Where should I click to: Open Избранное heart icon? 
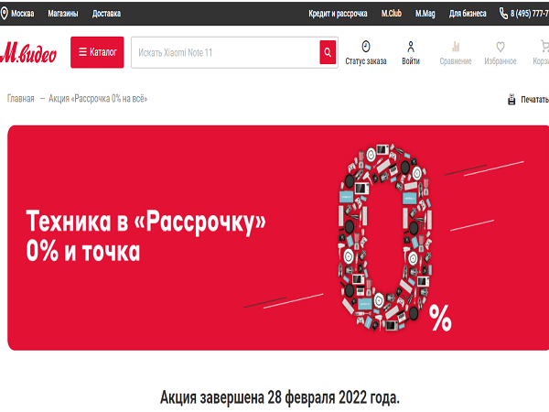click(x=501, y=47)
